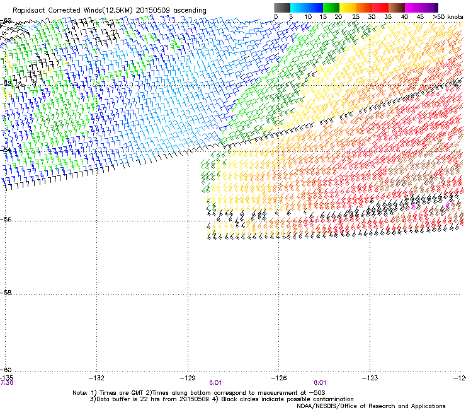Click the -123 longitude axis label
The image size is (466, 410).
(370, 378)
